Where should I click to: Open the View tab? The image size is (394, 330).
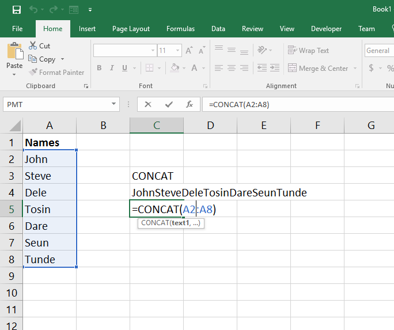click(287, 29)
